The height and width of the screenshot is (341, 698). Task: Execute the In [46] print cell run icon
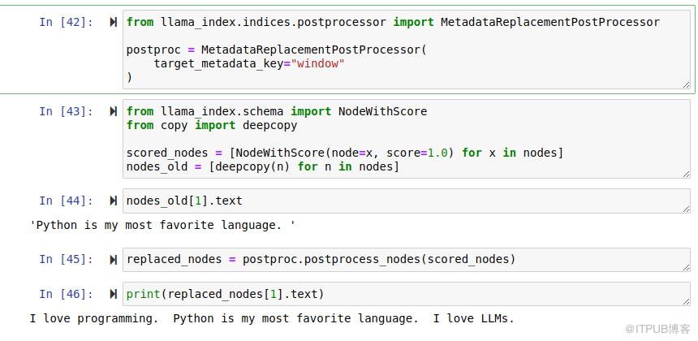pos(113,294)
